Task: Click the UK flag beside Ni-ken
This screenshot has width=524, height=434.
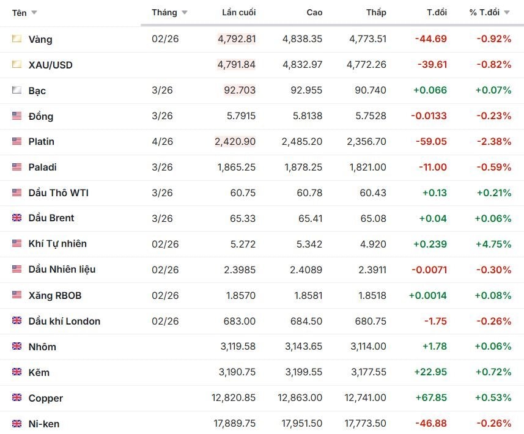Action: click(x=17, y=423)
